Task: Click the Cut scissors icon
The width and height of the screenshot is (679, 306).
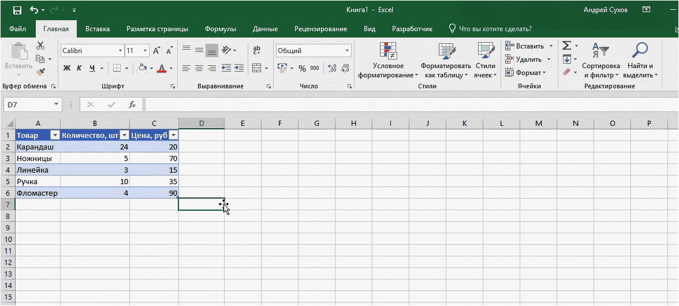Action: [40, 46]
